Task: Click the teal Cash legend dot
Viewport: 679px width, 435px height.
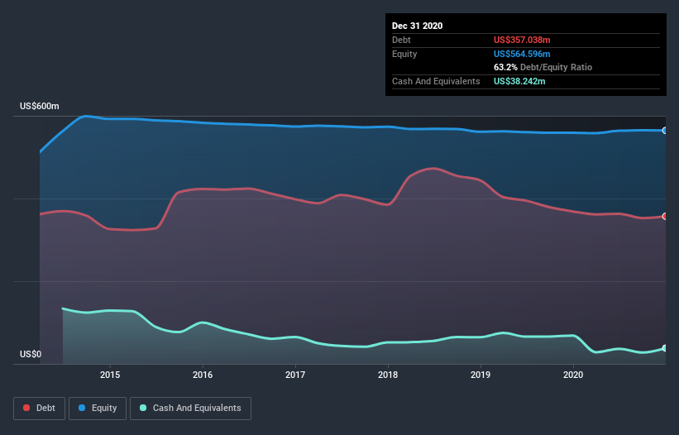Action: (143, 408)
